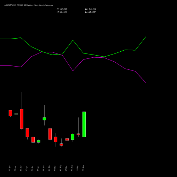Select the small red candlestick for 06 May
The height and width of the screenshot is (177, 177).
click(61, 144)
